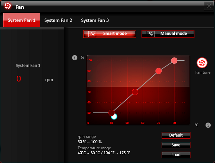Switch to Manual mode
Viewport: 215px width, 163px height.
click(168, 34)
